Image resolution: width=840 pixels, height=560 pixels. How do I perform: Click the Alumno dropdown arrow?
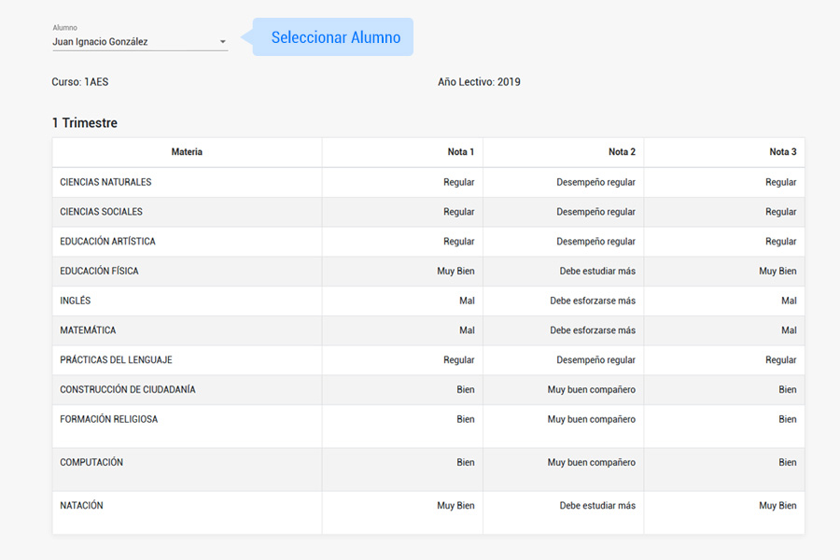[x=222, y=42]
